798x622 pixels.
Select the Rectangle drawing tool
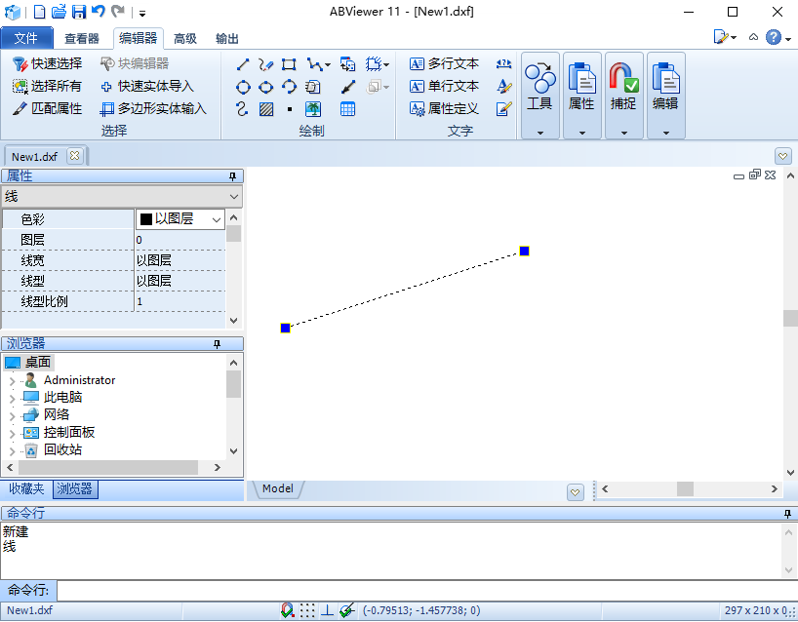point(289,64)
